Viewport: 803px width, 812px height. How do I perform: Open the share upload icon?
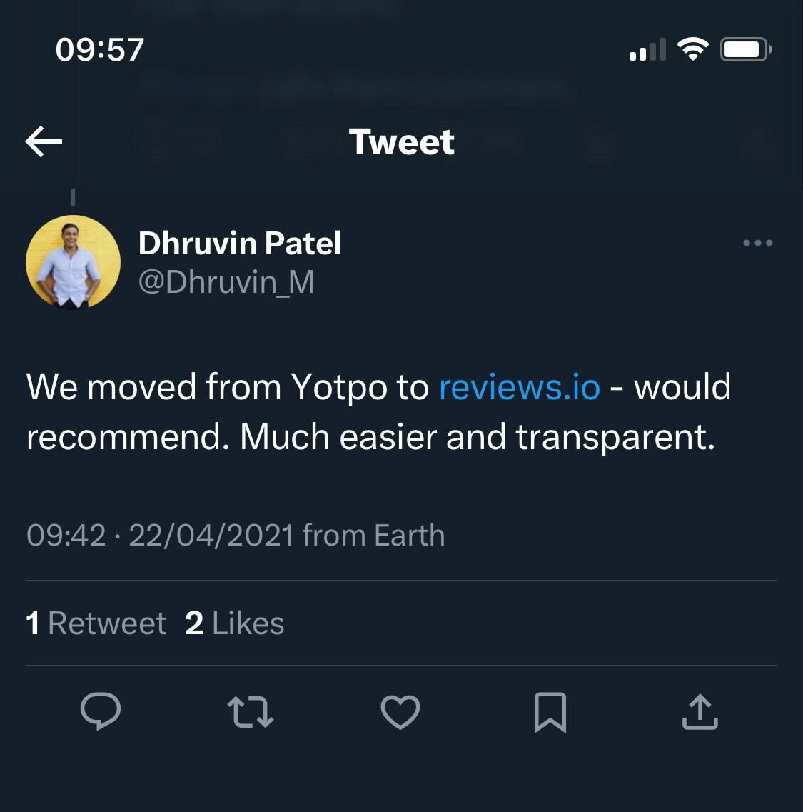[700, 712]
